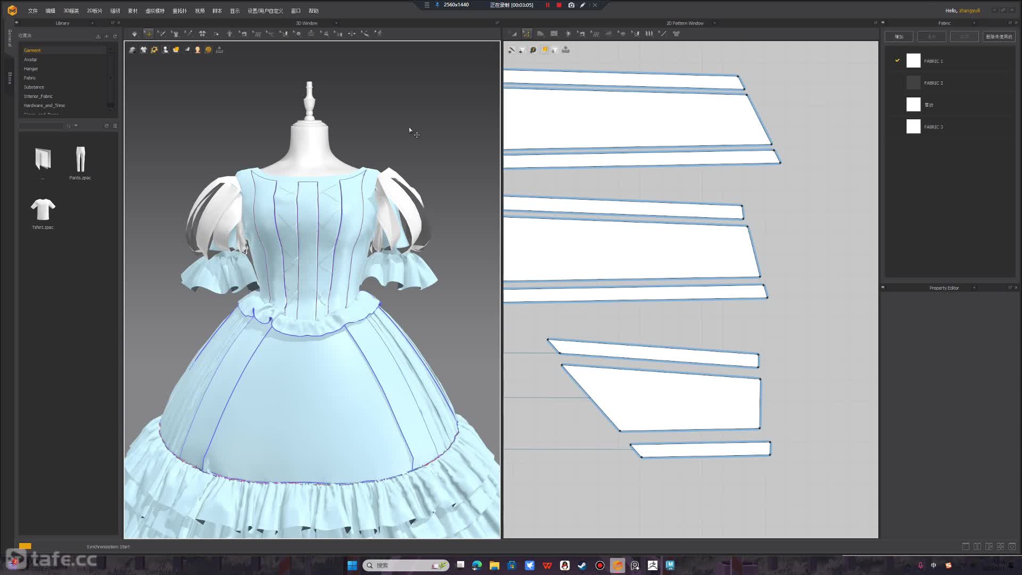Click the avatar head icon in 3D viewport

pos(197,50)
